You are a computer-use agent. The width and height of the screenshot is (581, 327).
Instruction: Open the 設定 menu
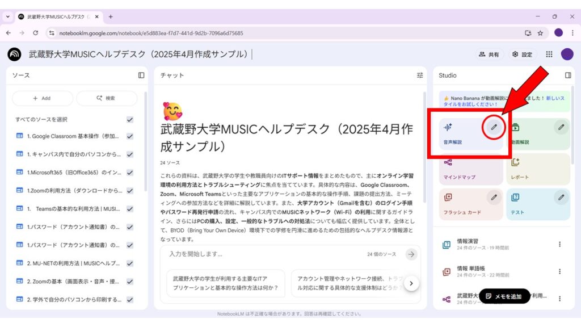pyautogui.click(x=522, y=54)
